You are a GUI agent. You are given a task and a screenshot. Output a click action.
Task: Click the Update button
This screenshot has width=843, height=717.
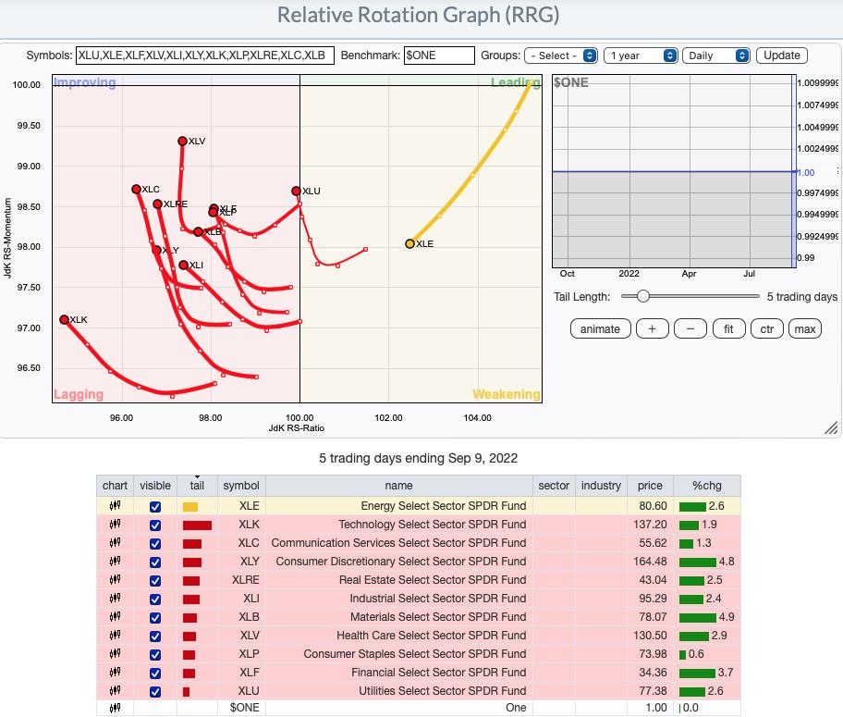click(782, 56)
